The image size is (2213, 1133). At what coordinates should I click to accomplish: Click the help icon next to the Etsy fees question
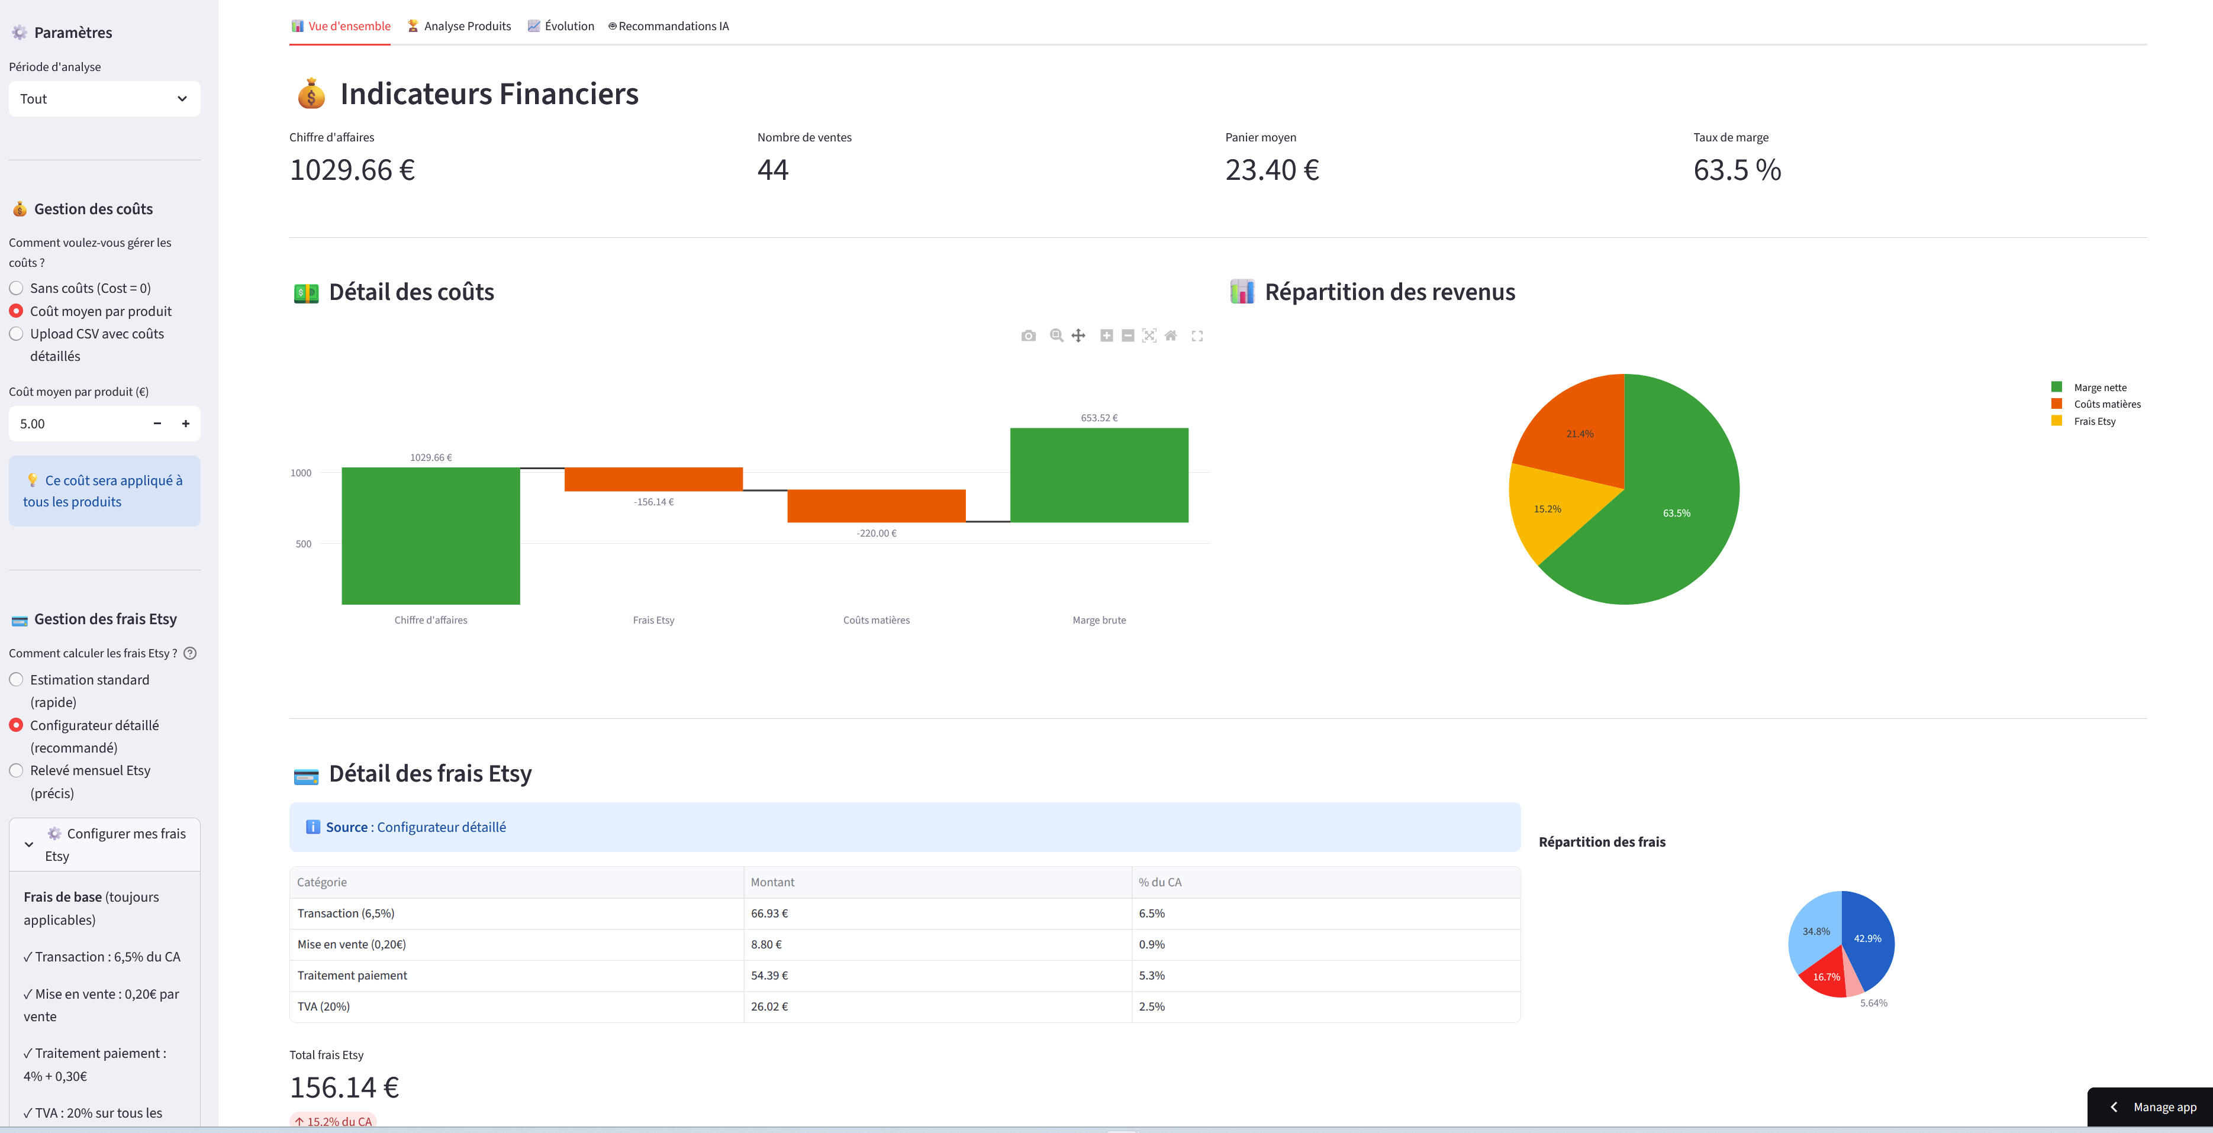191,654
